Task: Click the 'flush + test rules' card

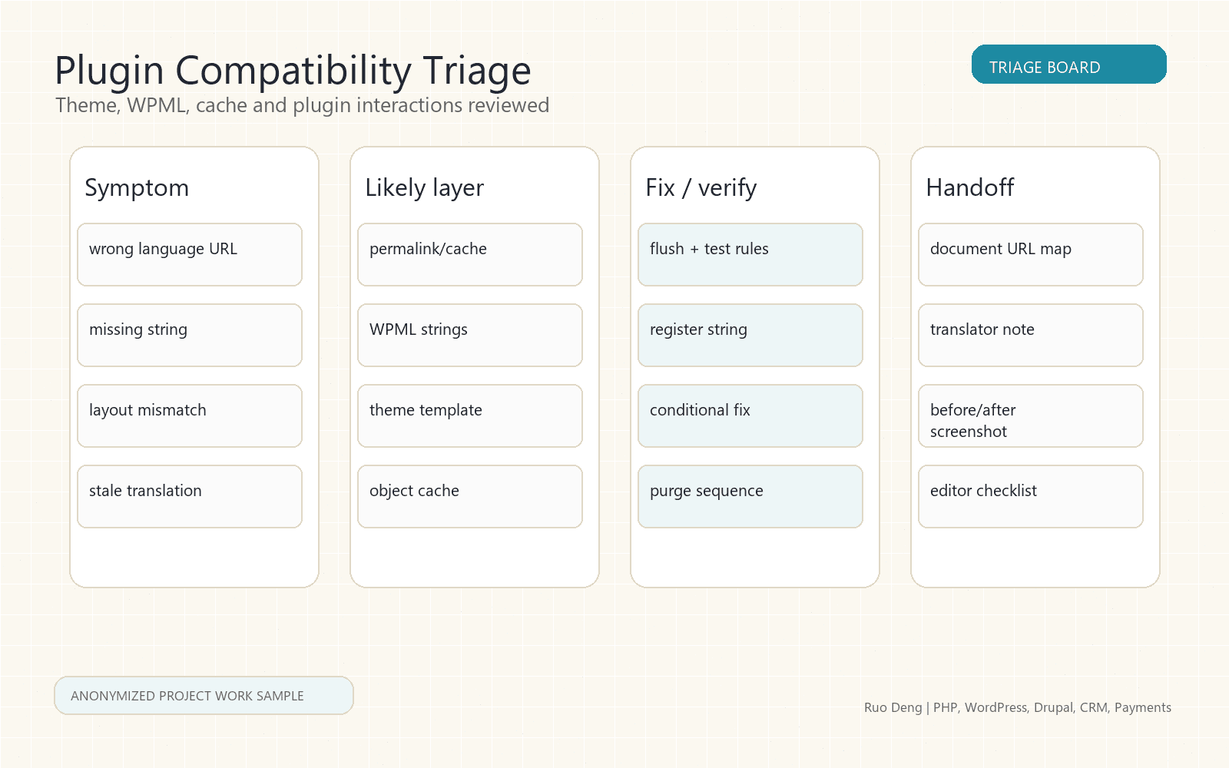Action: point(750,255)
